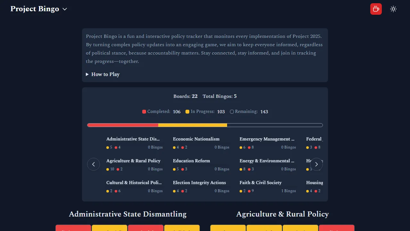Open the Agriculture & Rural Policy board summary
Screen dimensions: 410x231
tap(134, 165)
